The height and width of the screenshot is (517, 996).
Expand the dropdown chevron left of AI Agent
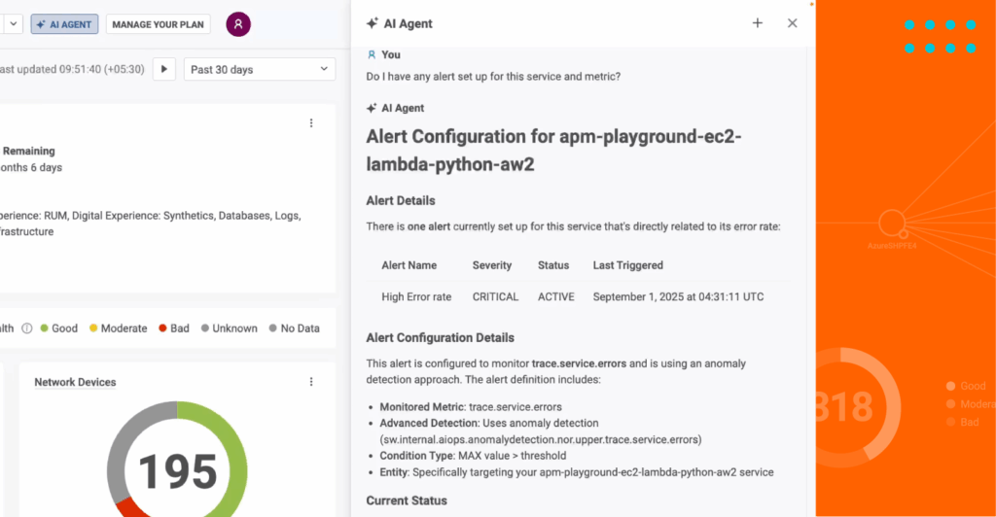click(14, 24)
